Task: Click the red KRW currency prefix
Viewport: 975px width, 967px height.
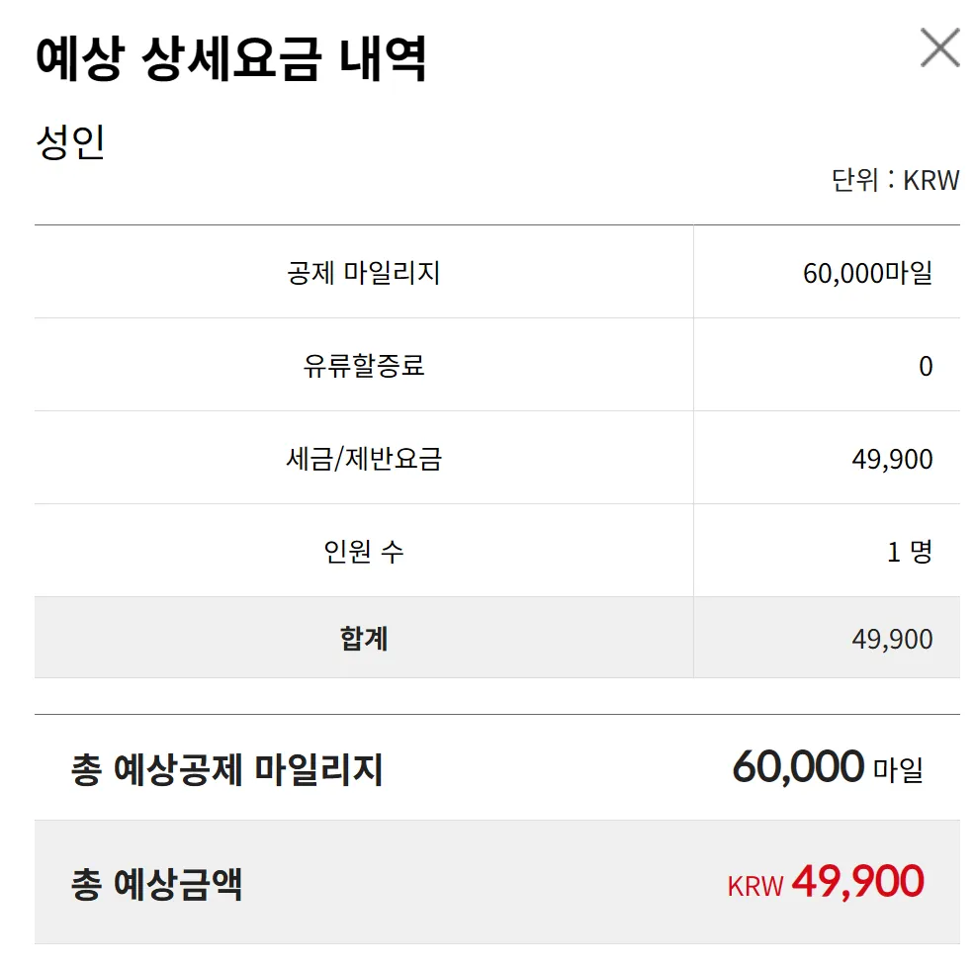Action: 755,886
